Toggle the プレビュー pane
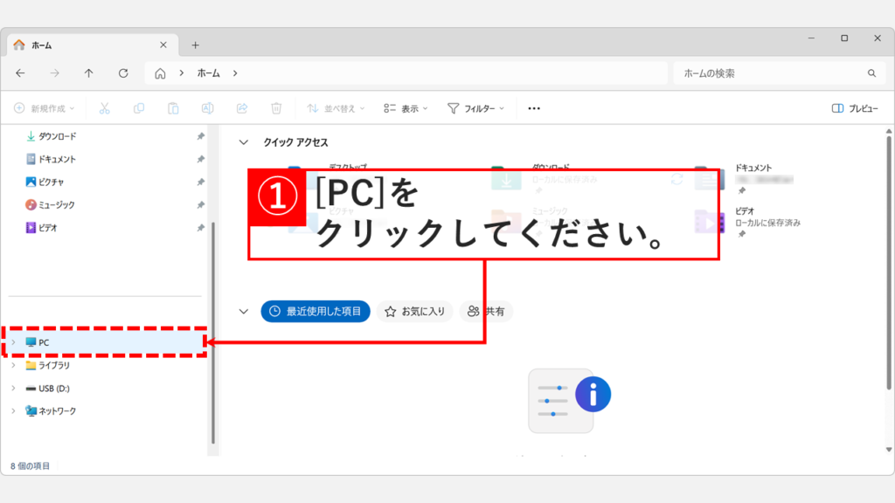The image size is (895, 503). (x=855, y=108)
